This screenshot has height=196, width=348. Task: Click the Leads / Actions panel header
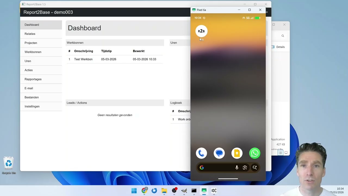pyautogui.click(x=115, y=103)
